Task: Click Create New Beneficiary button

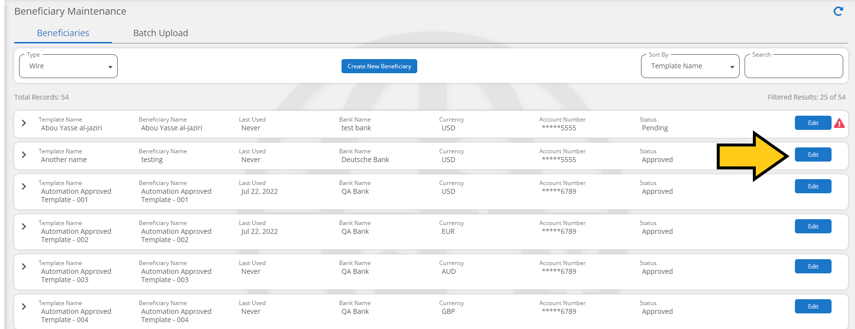Action: [379, 66]
